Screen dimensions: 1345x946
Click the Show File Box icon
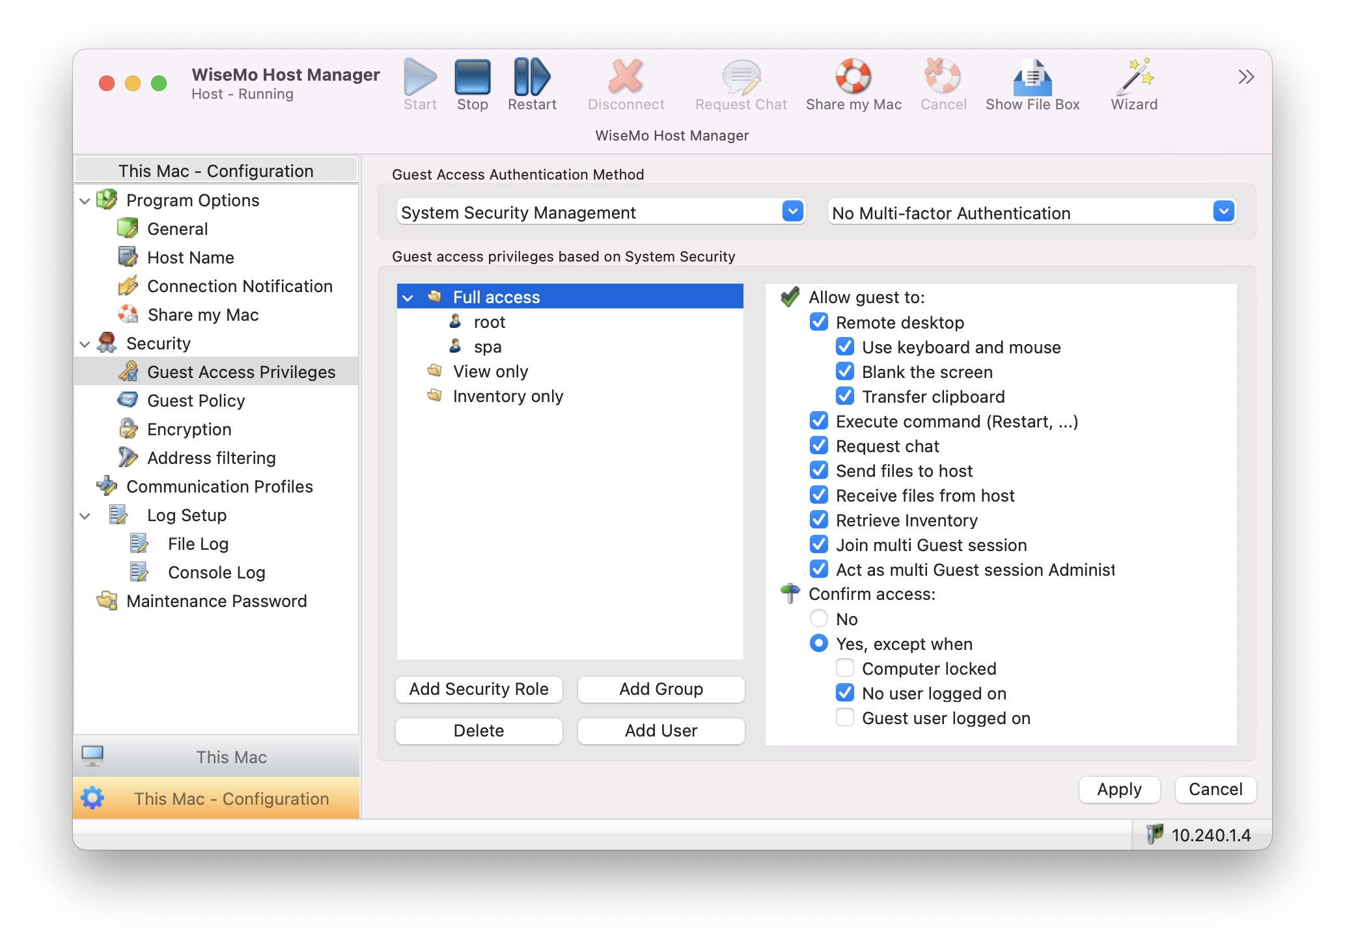(1032, 78)
